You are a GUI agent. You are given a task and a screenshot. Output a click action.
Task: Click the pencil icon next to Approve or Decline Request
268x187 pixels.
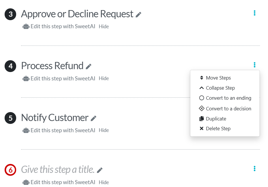point(138,14)
